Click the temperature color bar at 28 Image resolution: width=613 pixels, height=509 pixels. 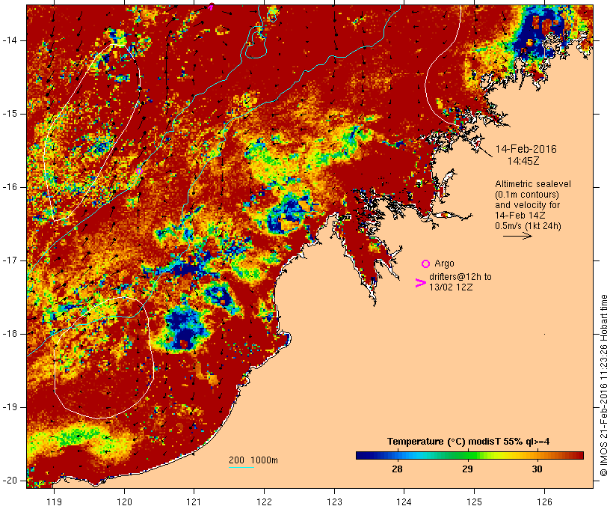(397, 455)
